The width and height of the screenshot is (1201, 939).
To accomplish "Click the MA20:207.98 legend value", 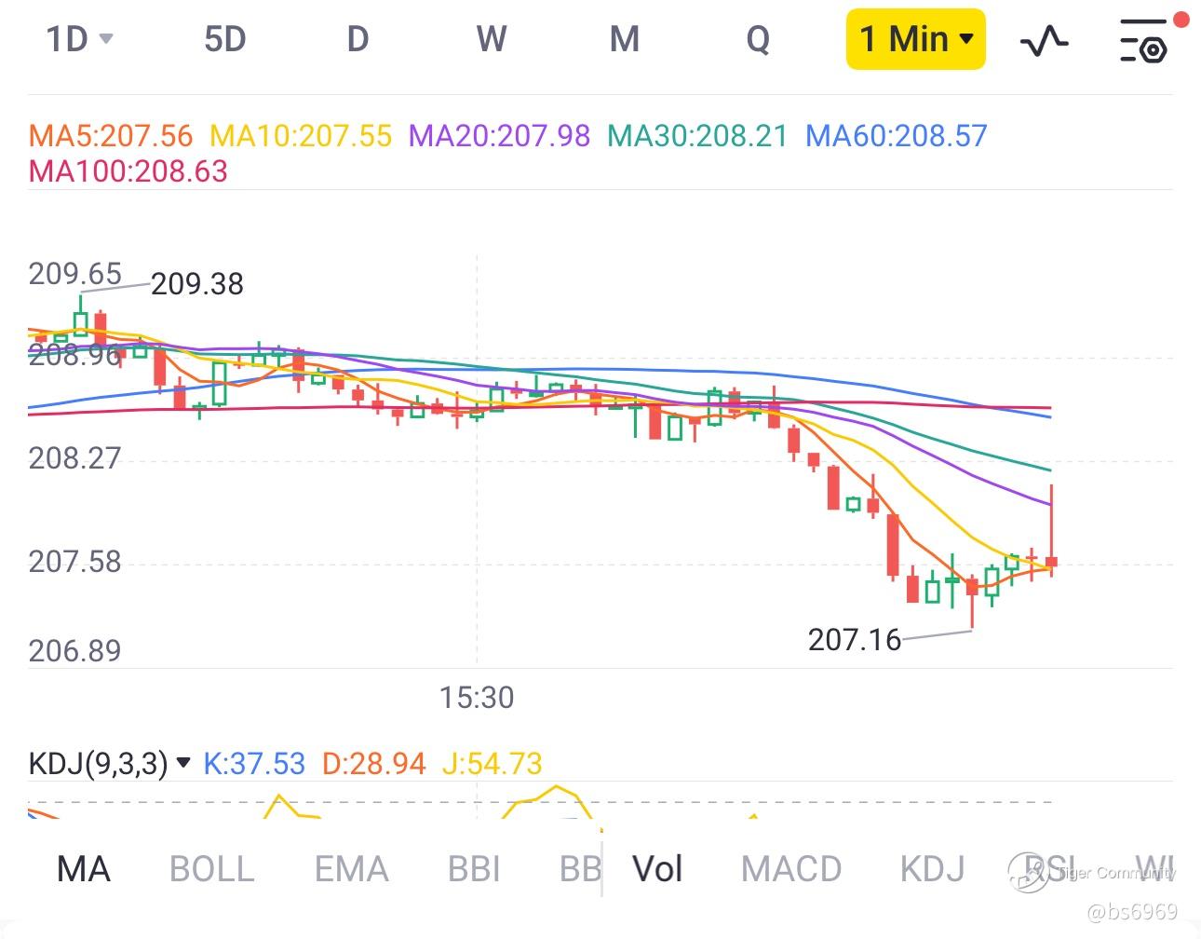I will pyautogui.click(x=499, y=136).
